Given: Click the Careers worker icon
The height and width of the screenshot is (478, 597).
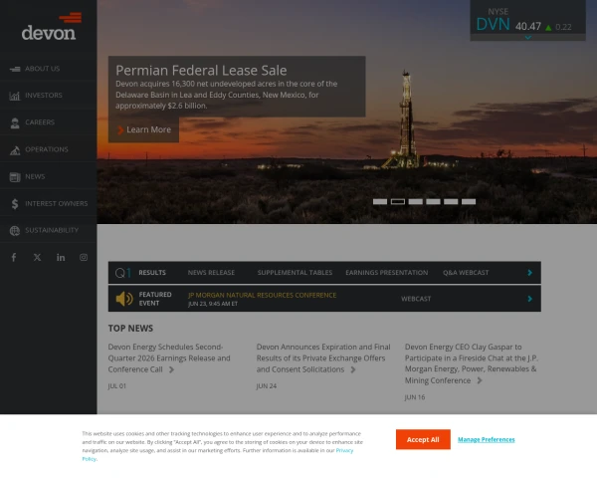Looking at the screenshot, I should (x=15, y=122).
